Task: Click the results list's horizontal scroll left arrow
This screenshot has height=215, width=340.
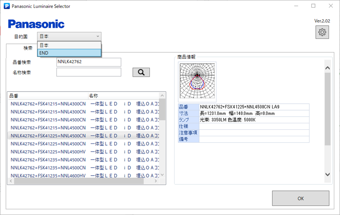Action: [10, 182]
